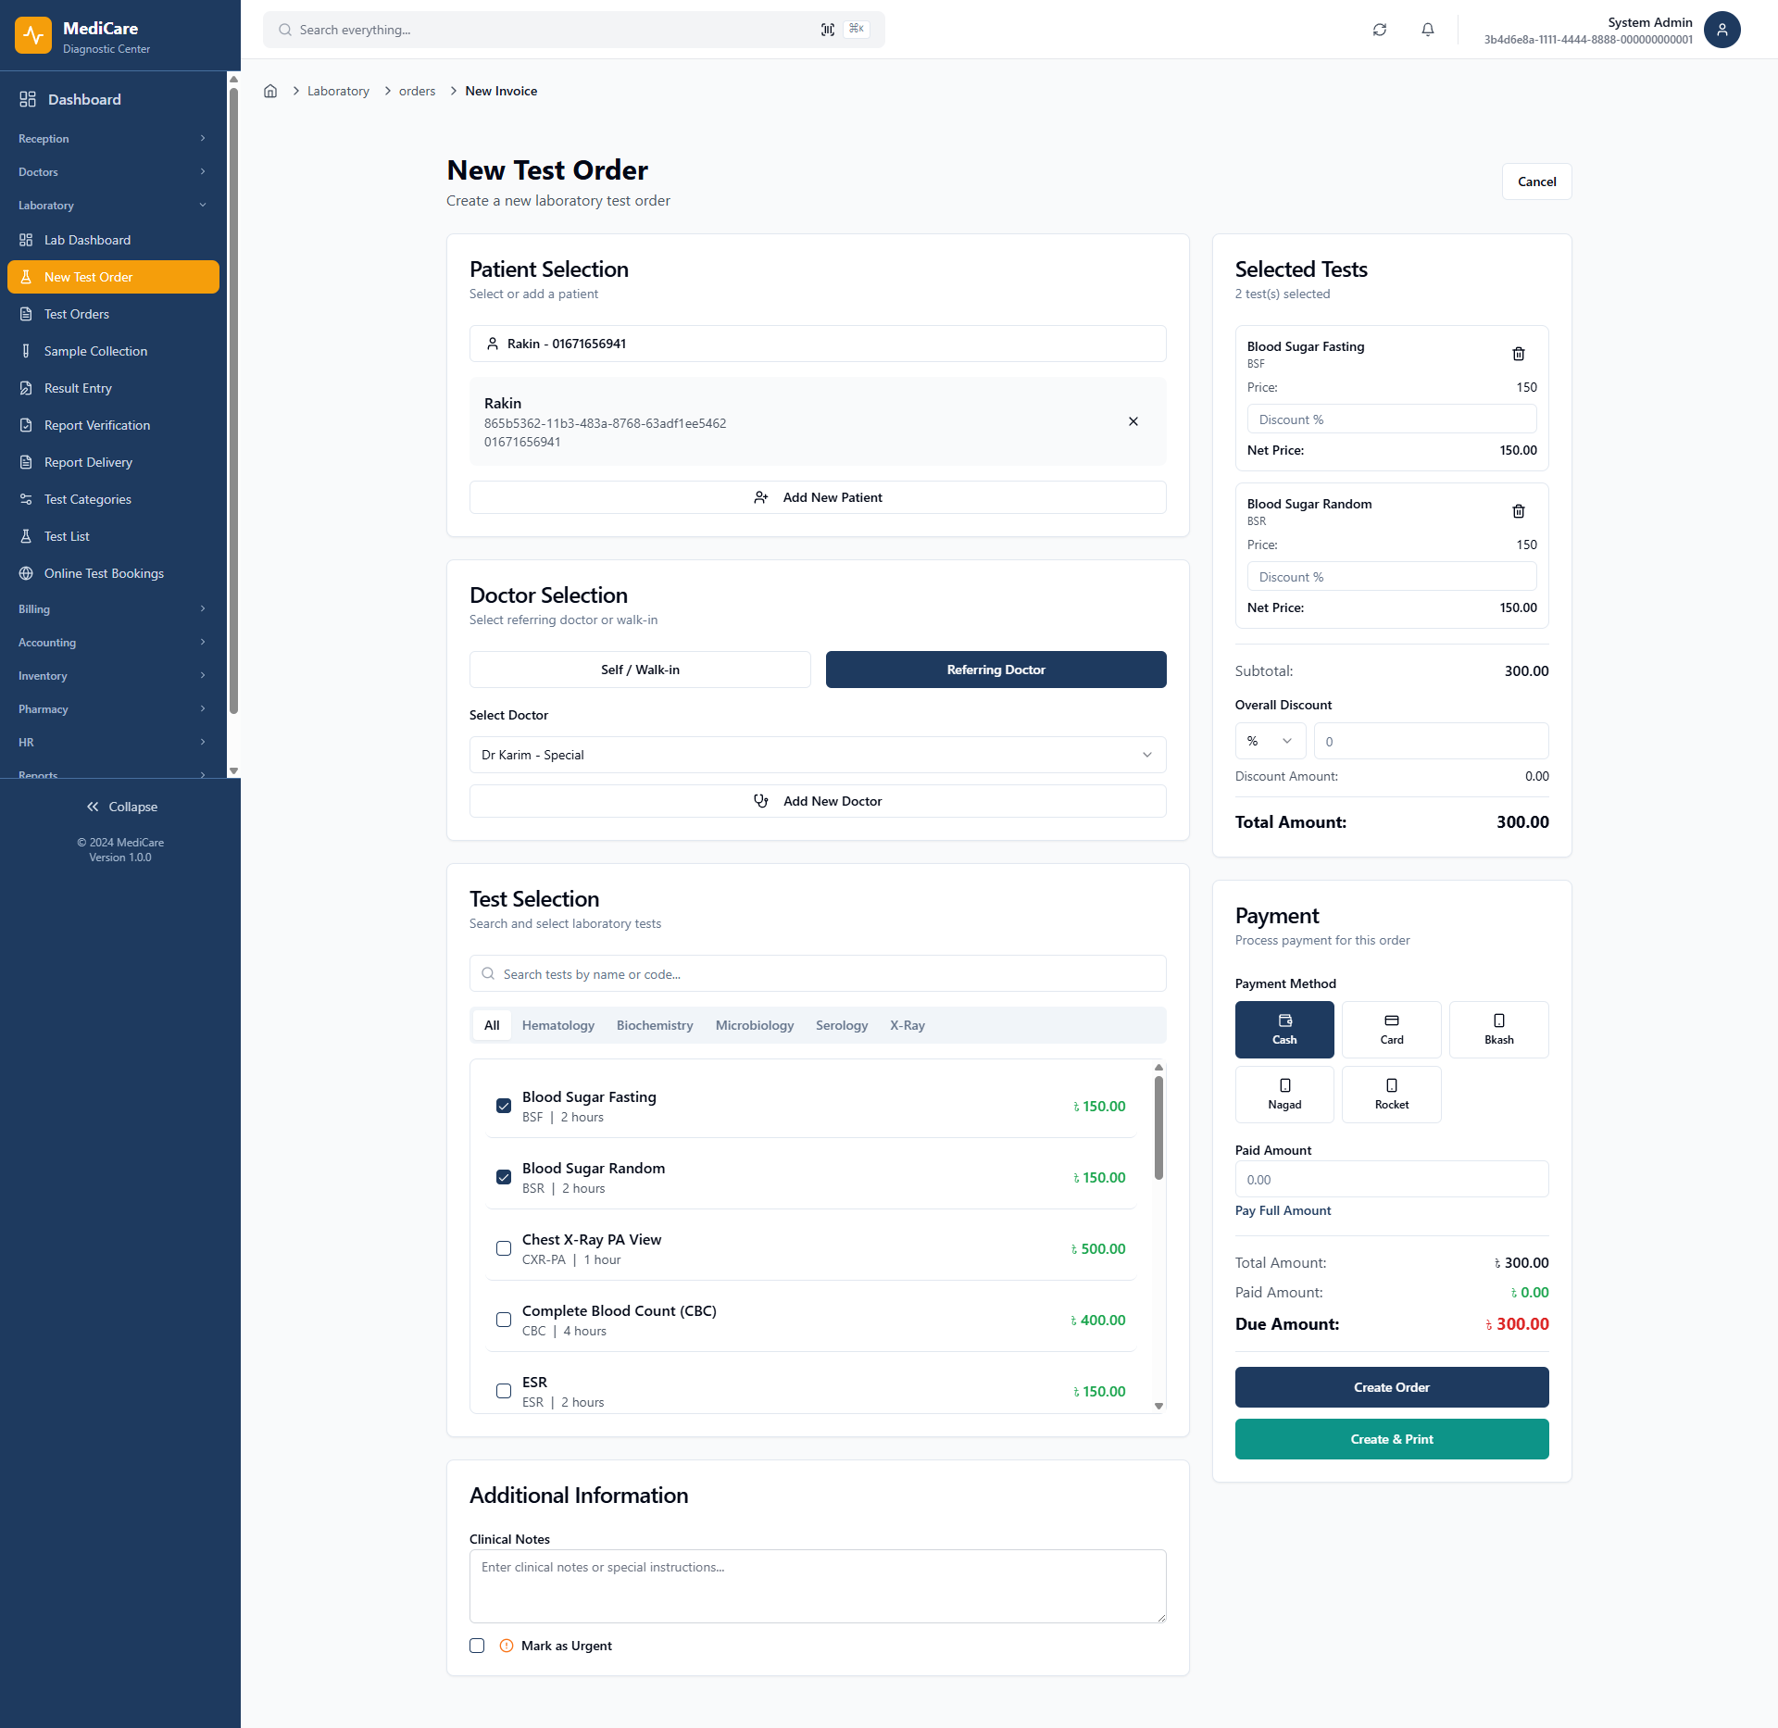This screenshot has height=1728, width=1778.
Task: Switch to the Hematology tab
Action: coord(557,1025)
